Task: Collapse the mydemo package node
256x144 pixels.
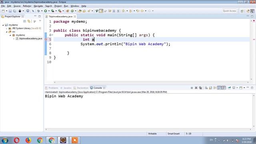Action: [x=10, y=35]
